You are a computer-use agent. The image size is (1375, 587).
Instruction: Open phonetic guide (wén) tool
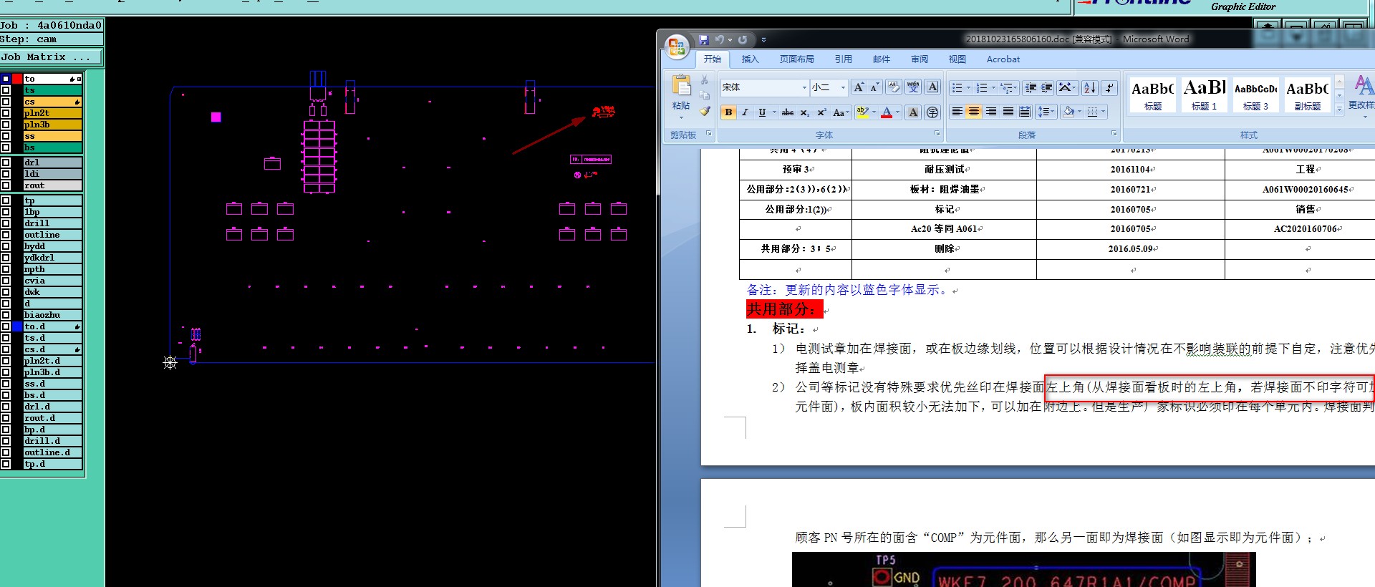click(x=913, y=87)
